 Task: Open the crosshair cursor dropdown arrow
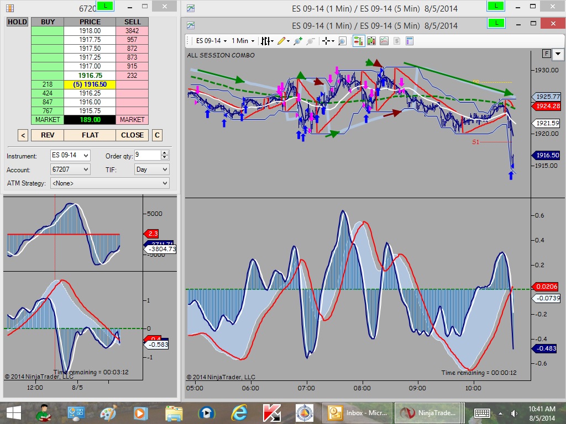(x=333, y=41)
